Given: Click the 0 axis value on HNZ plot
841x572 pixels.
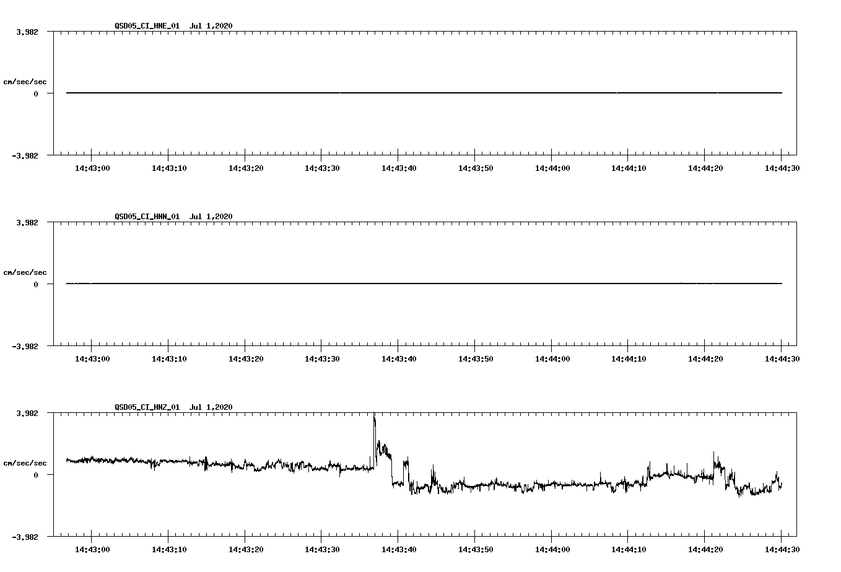Looking at the screenshot, I should click(36, 475).
